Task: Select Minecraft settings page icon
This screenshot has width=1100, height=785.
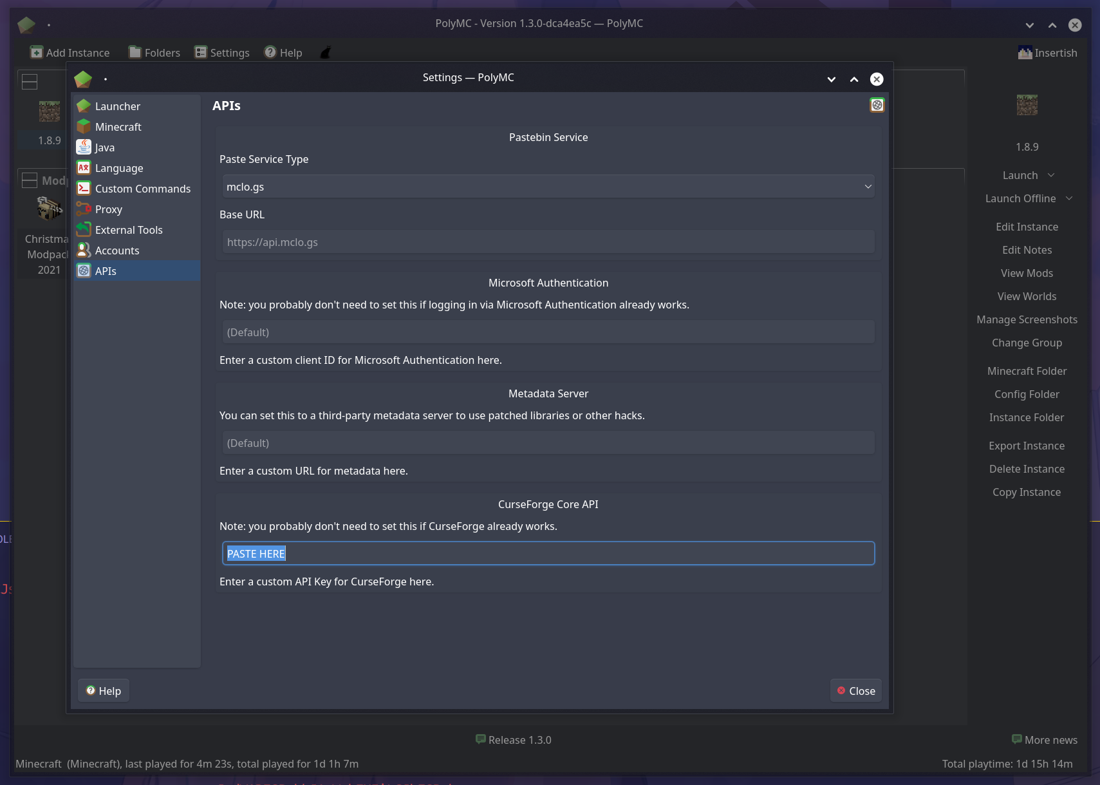Action: click(x=84, y=127)
